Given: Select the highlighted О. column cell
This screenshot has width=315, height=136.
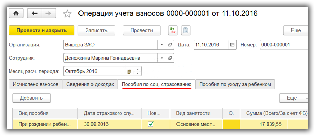Looking at the screenshot, I should pos(231,124).
